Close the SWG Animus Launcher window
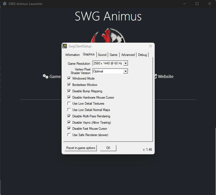The height and width of the screenshot is (195, 216). 210,4
